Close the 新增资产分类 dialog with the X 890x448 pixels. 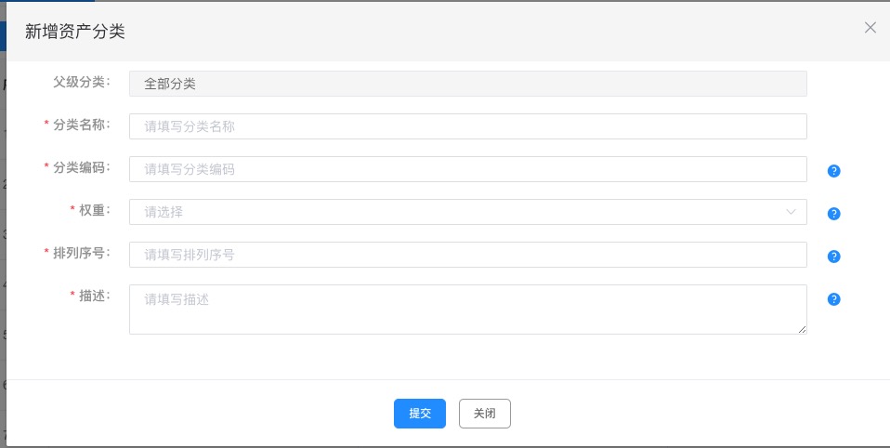point(870,27)
